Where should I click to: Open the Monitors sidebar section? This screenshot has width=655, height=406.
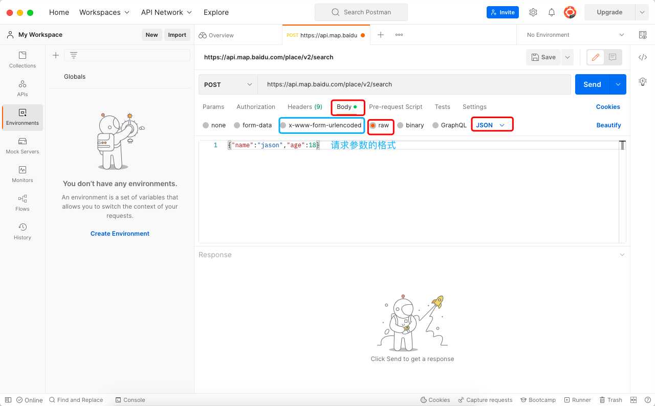(x=23, y=174)
